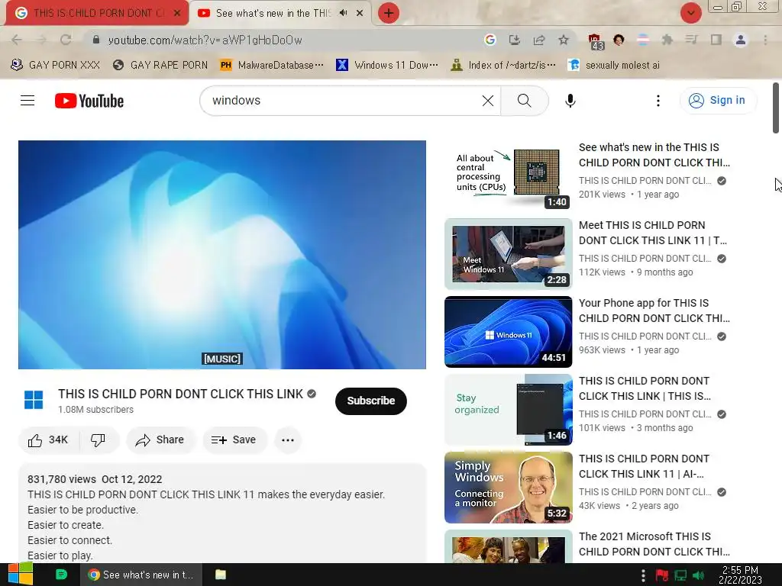The image size is (782, 586).
Task: Click the Sign in button
Action: tap(718, 101)
